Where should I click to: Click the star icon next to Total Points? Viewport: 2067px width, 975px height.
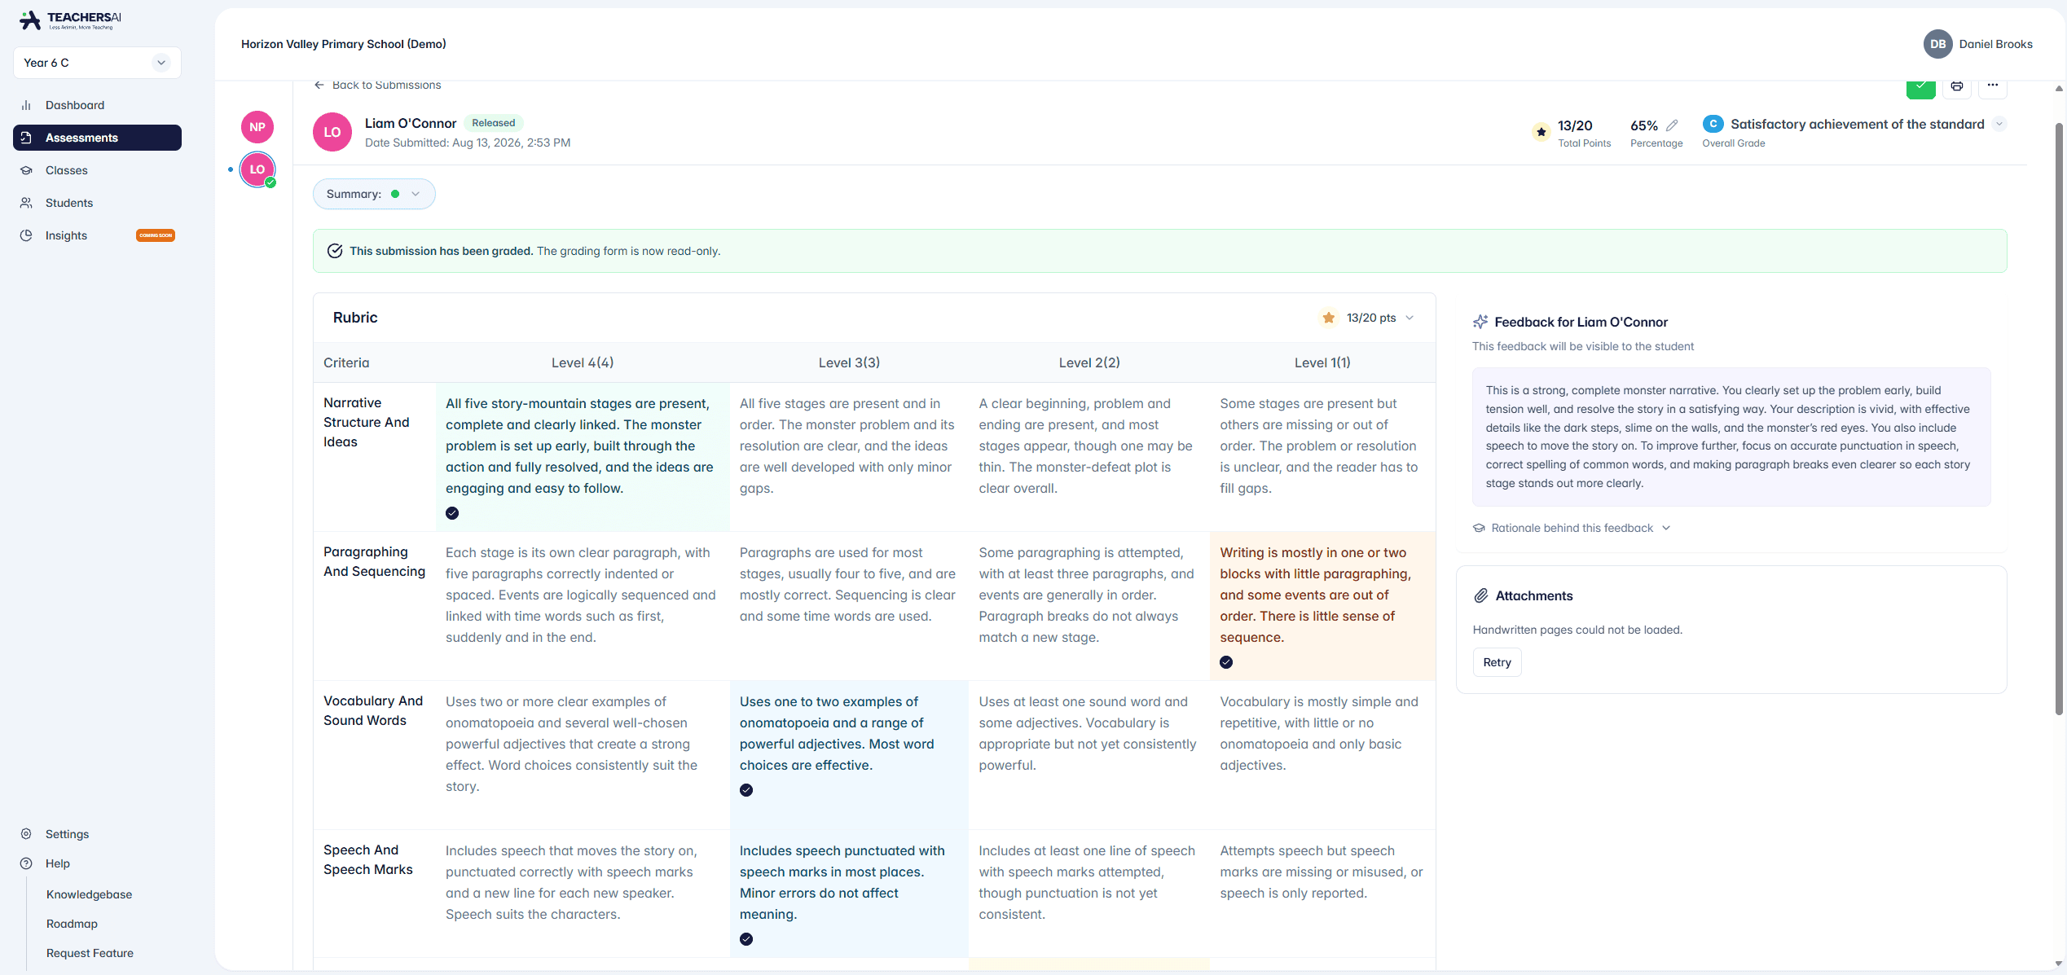tap(1541, 132)
